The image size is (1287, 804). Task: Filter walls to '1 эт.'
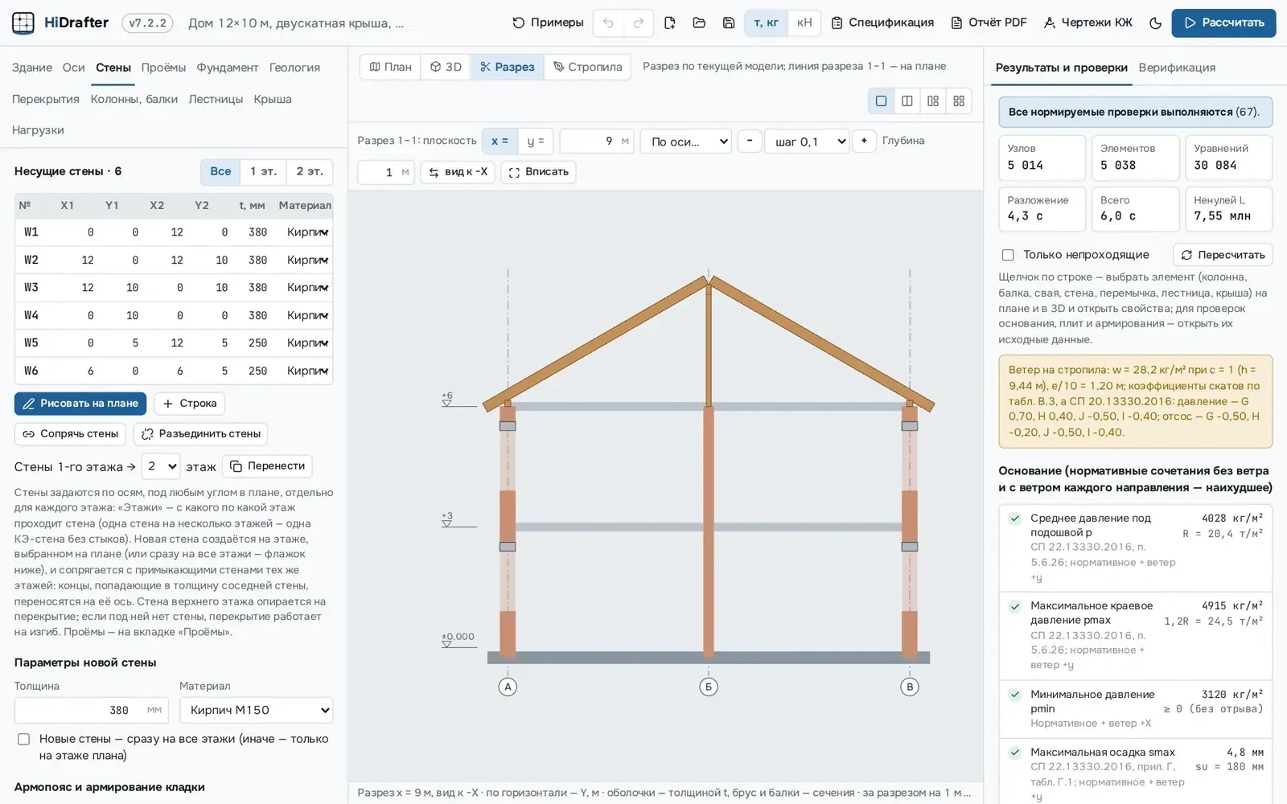coord(263,171)
